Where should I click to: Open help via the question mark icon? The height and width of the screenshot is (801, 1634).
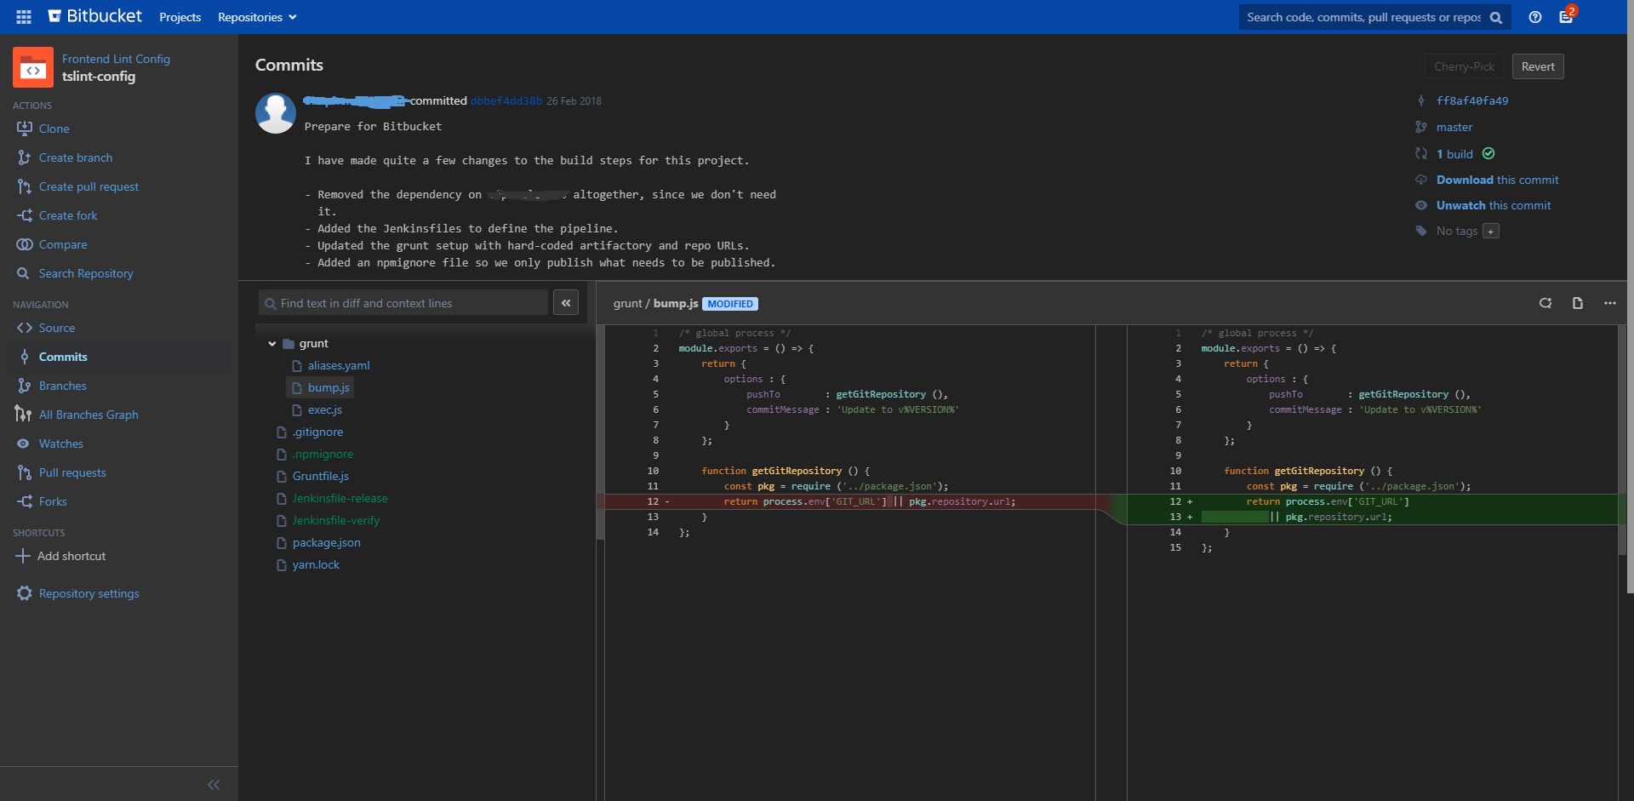click(x=1534, y=17)
